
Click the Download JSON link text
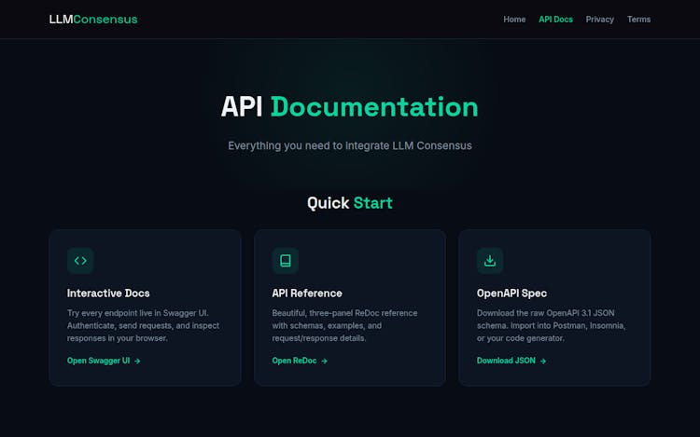point(506,361)
